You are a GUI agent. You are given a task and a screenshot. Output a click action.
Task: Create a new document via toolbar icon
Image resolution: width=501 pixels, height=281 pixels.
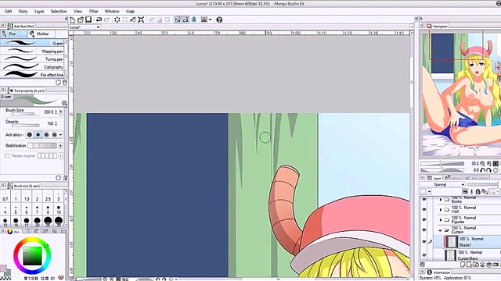(73, 20)
